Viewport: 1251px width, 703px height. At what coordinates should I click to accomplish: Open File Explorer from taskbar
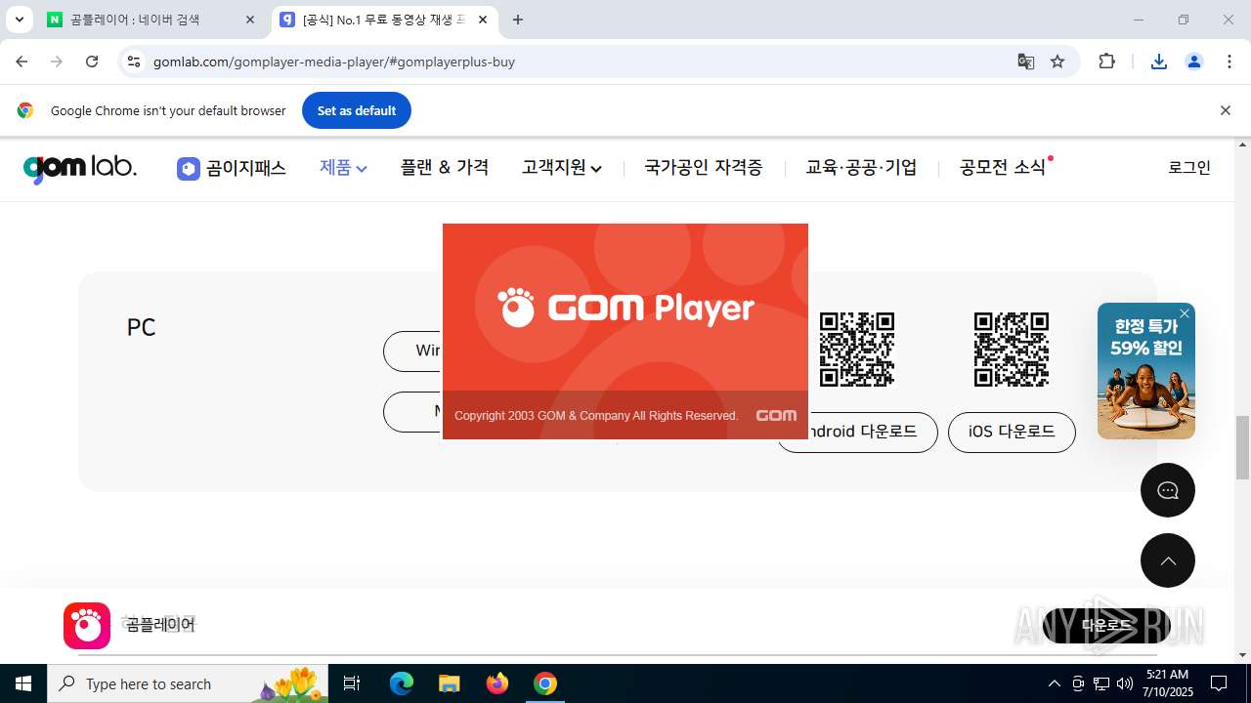point(449,683)
